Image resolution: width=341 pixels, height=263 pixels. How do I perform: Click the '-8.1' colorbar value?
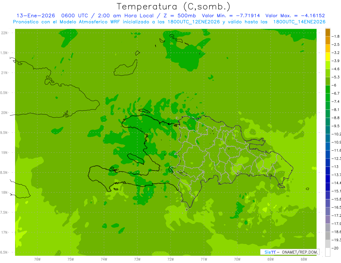coord(336,110)
